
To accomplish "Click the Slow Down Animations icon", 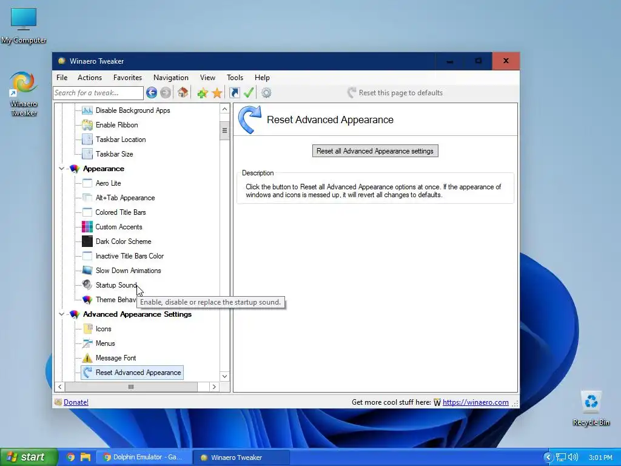I will tap(87, 271).
